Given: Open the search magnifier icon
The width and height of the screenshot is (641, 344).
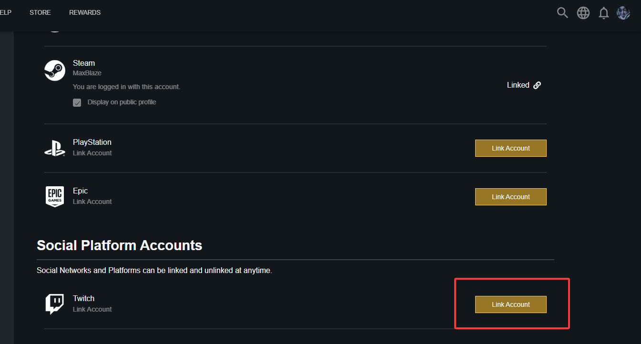Looking at the screenshot, I should click(562, 13).
